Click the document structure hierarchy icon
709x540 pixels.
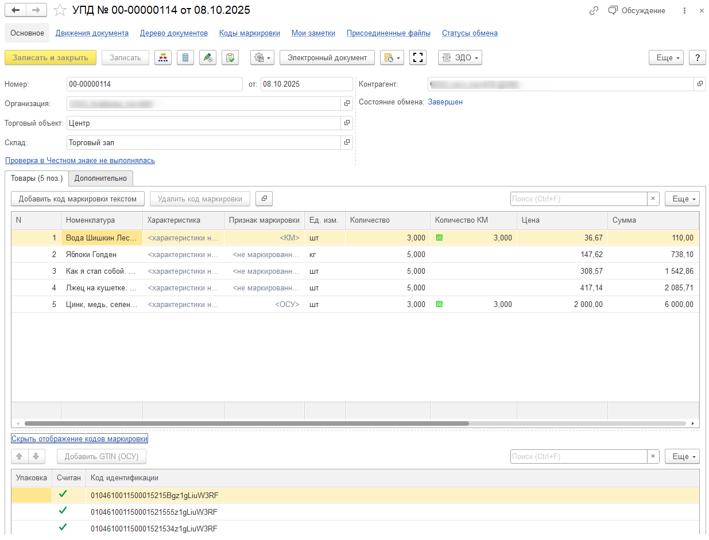pos(164,57)
